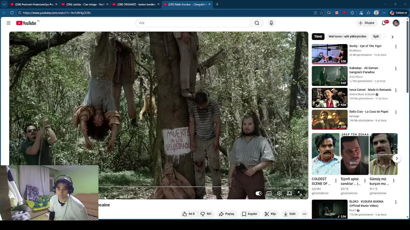This screenshot has width=410, height=230.
Task: Select the Tümü filter chip
Action: tap(318, 36)
